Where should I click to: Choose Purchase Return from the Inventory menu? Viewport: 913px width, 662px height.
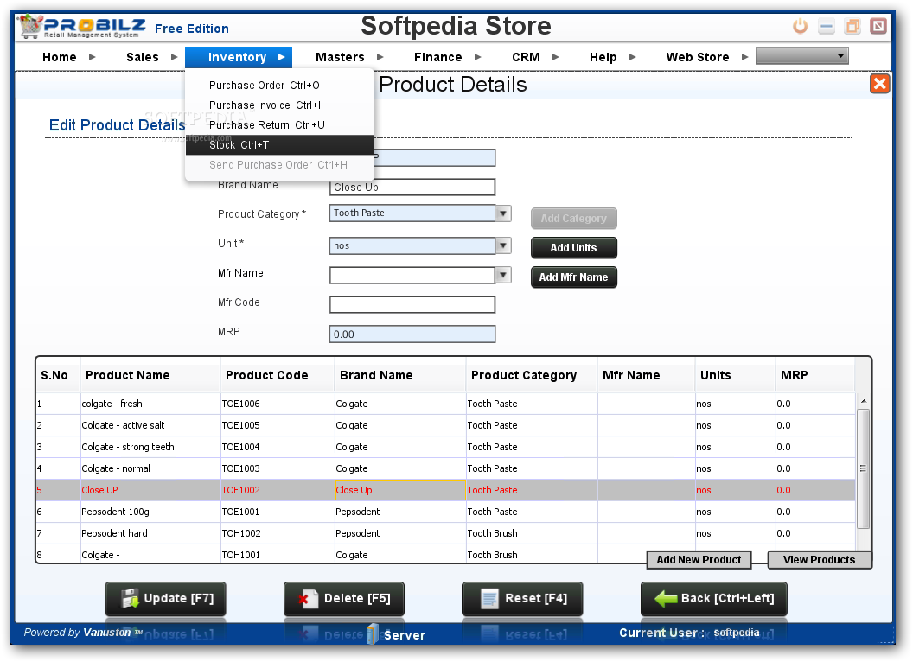click(x=279, y=124)
